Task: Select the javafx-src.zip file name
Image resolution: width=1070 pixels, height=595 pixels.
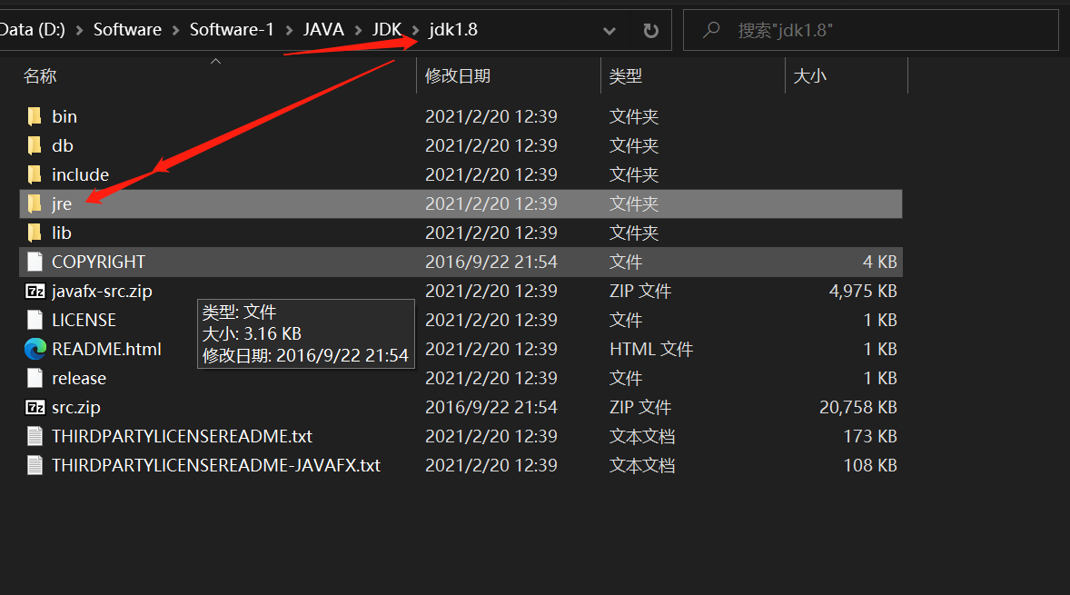Action: pos(102,292)
